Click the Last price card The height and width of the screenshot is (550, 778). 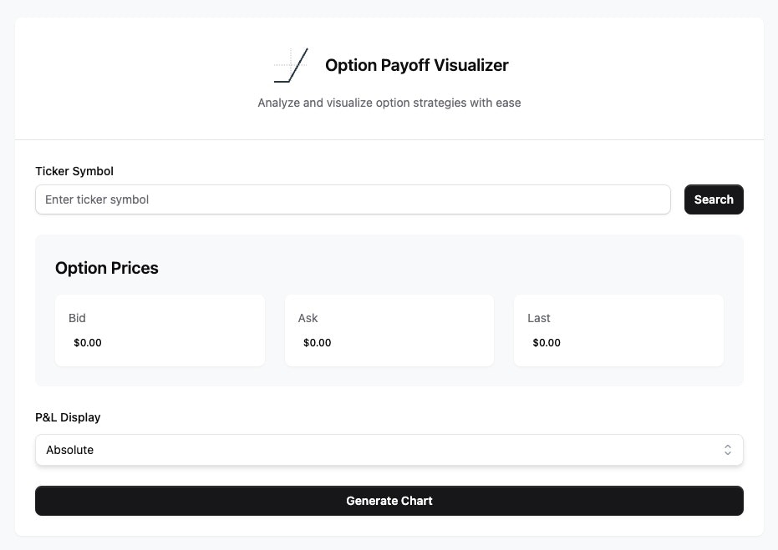[x=618, y=330]
